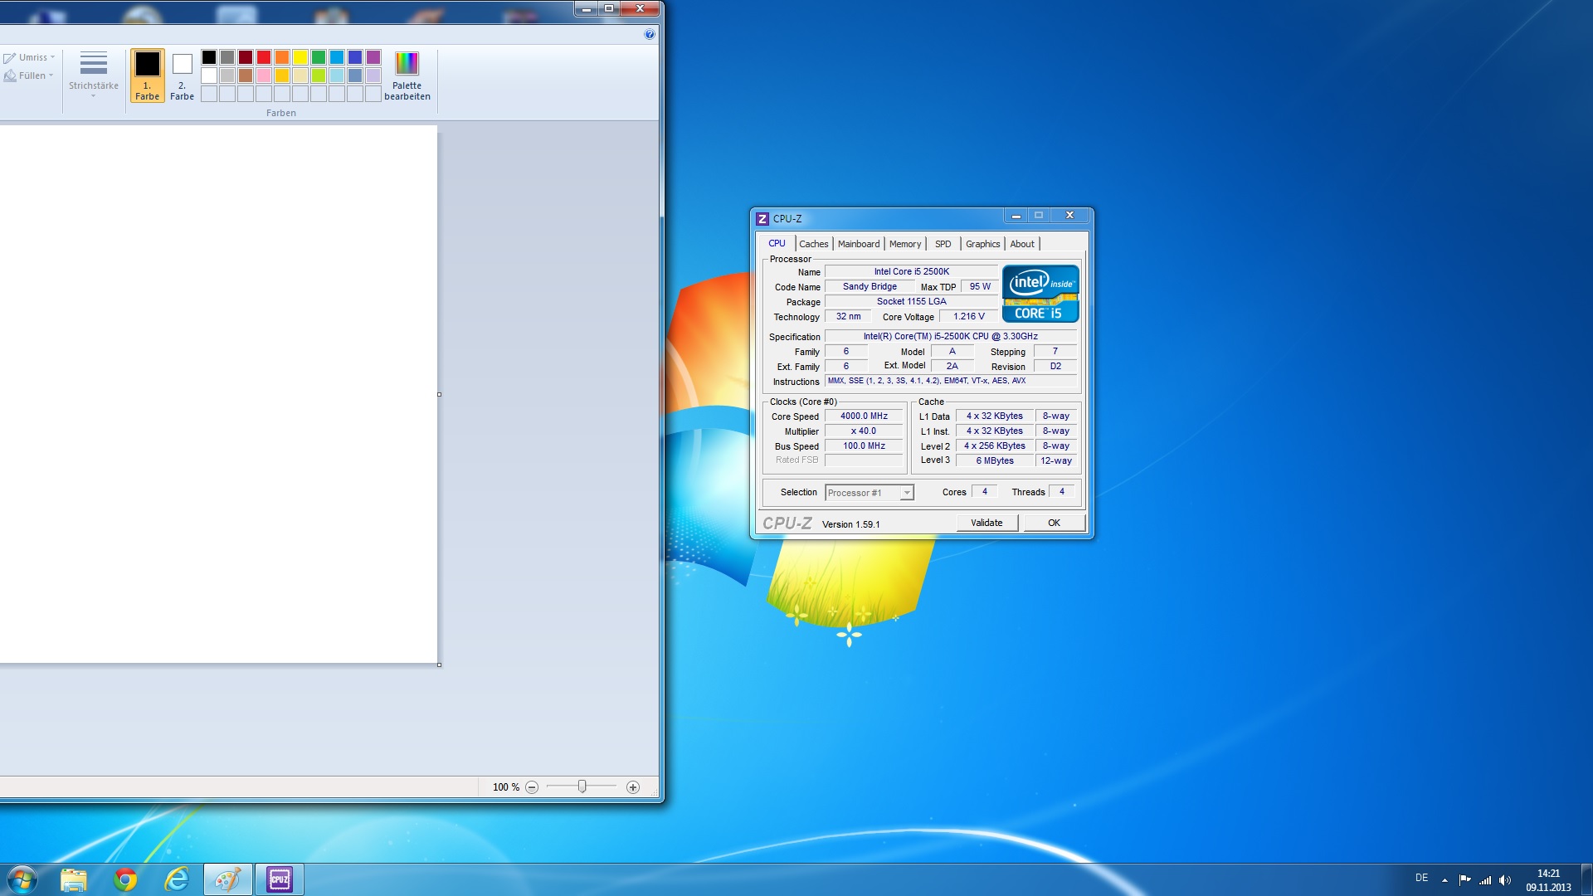The height and width of the screenshot is (896, 1593).
Task: Open the volume speaker tray icon
Action: 1505,880
